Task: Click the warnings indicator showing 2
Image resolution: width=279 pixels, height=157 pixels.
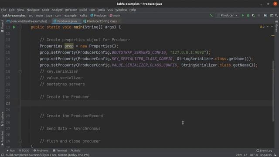Action: point(262,27)
